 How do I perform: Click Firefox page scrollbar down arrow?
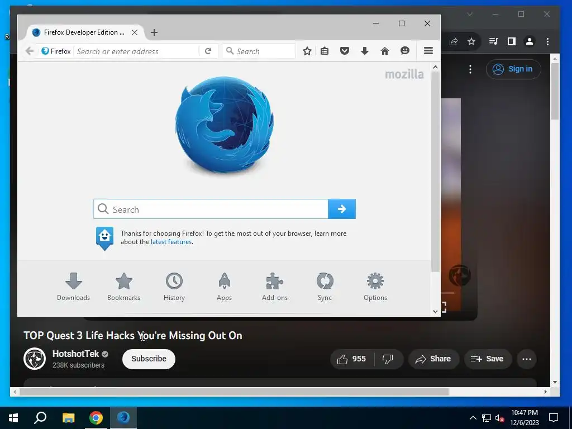pos(435,311)
